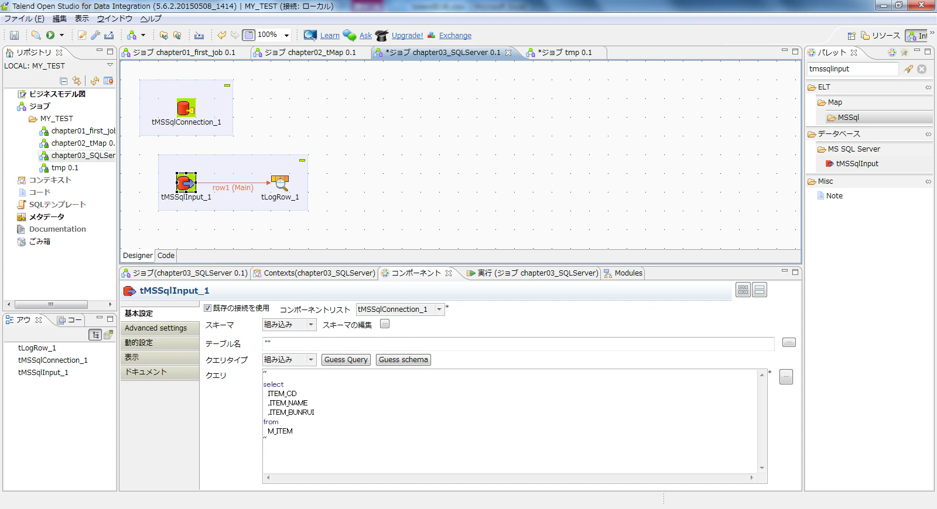Select the tMSSqlInput_1 component on canvas
This screenshot has height=509, width=937.
pos(186,183)
